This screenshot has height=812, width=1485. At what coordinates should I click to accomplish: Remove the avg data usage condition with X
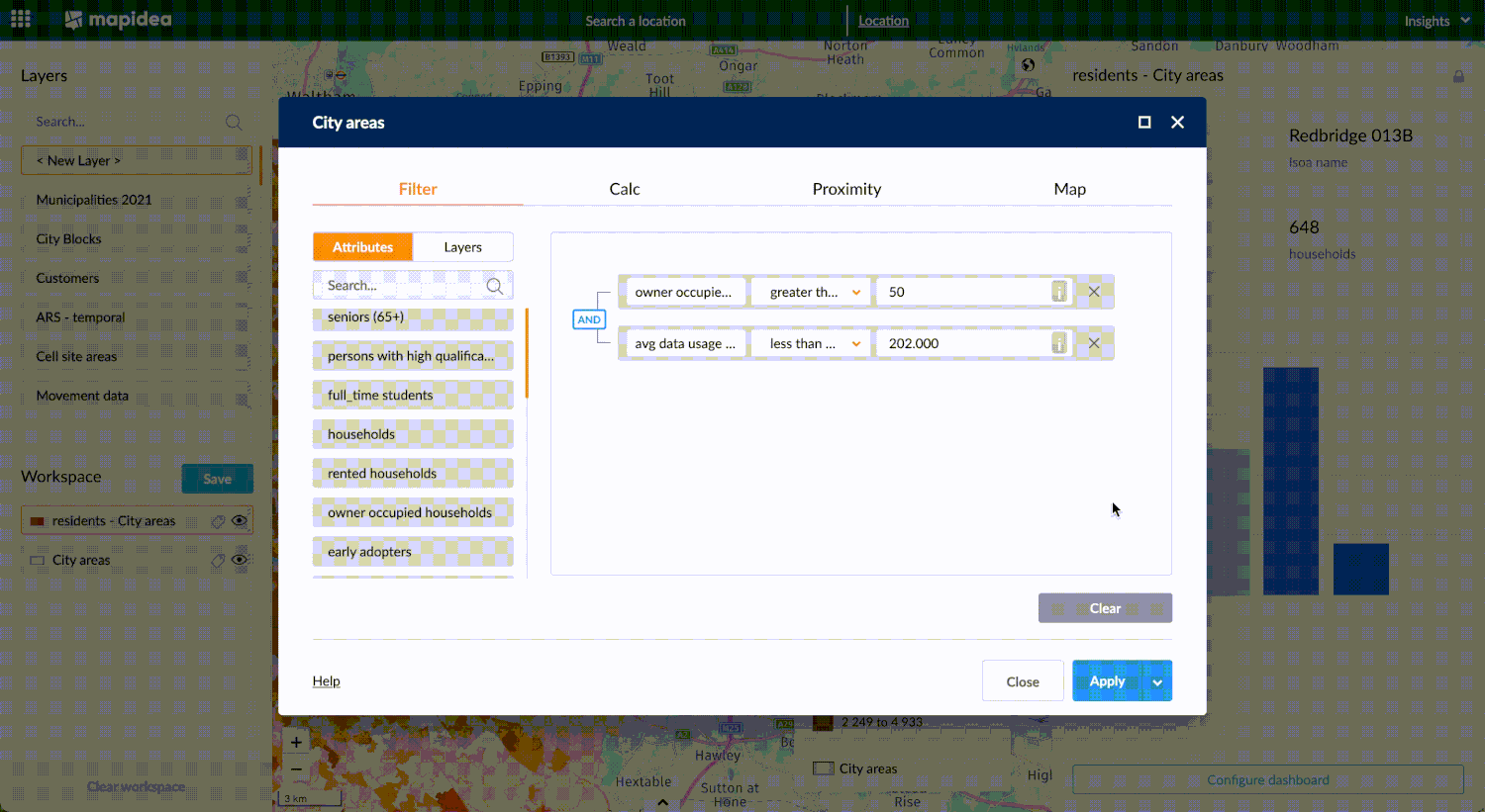click(x=1093, y=342)
